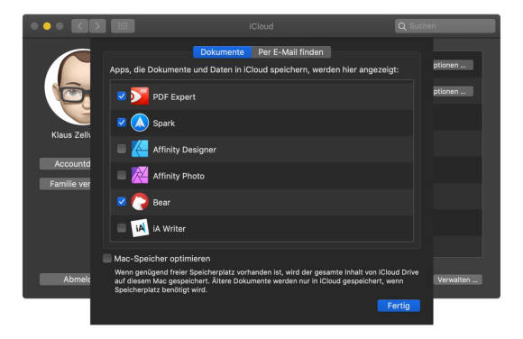
Task: Uncheck the Bear checkbox
Action: click(122, 202)
